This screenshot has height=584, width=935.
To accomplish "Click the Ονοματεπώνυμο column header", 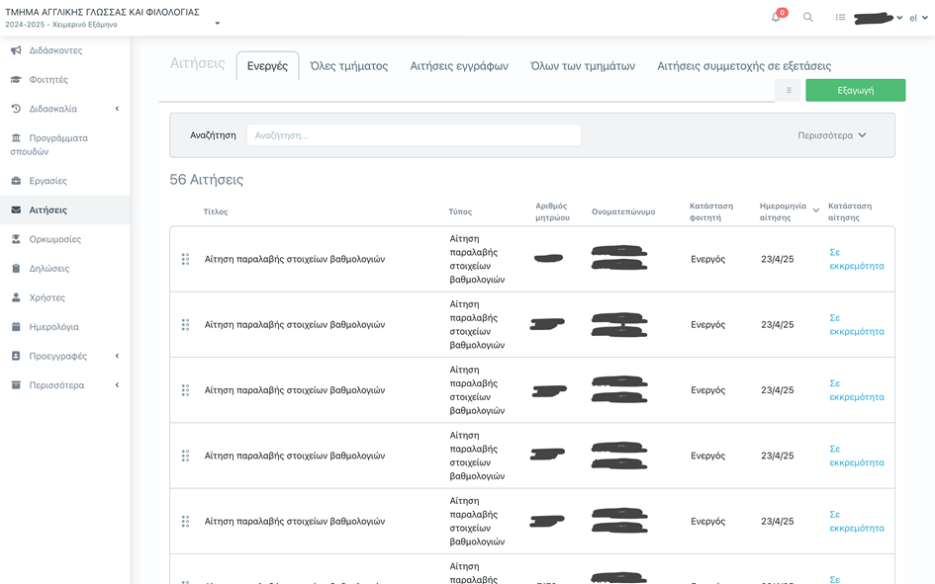I will [x=623, y=211].
